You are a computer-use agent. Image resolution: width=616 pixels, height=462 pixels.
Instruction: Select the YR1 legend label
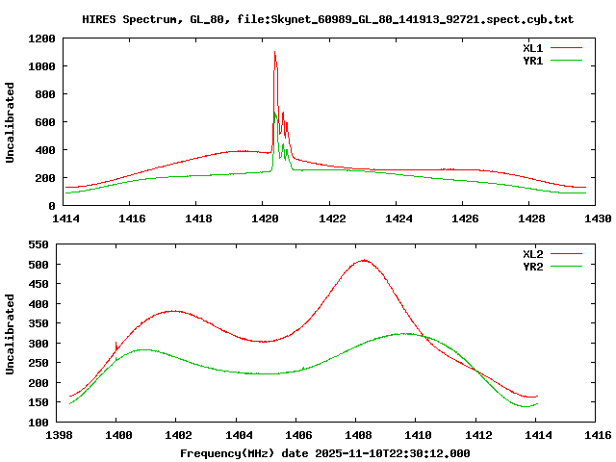pyautogui.click(x=533, y=60)
